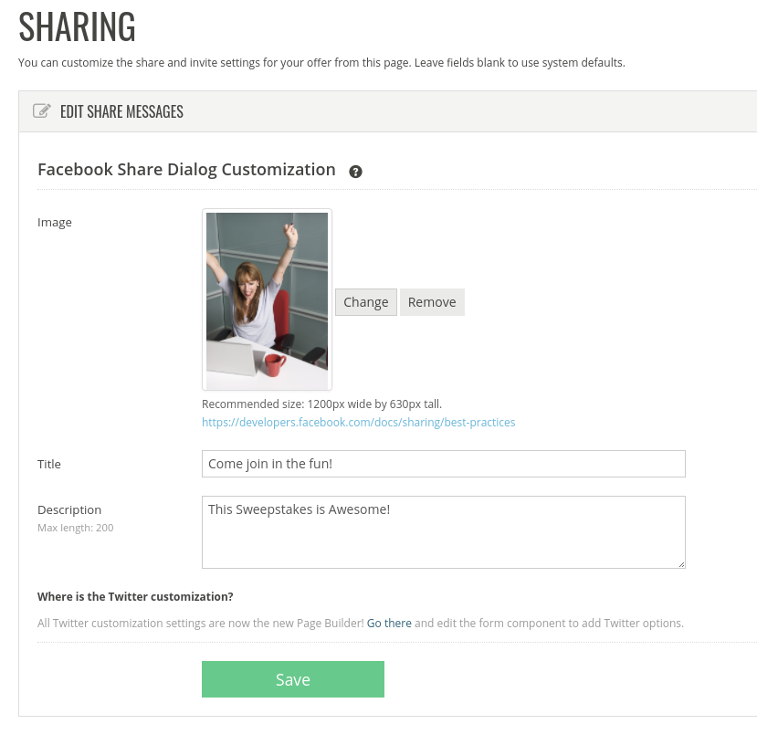Click the help question mark icon

coord(355,172)
